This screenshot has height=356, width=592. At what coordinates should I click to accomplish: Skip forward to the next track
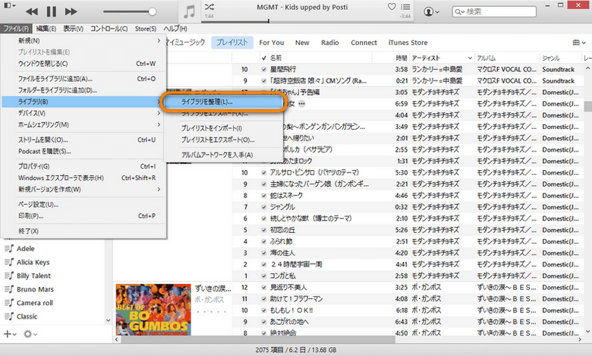pos(71,11)
